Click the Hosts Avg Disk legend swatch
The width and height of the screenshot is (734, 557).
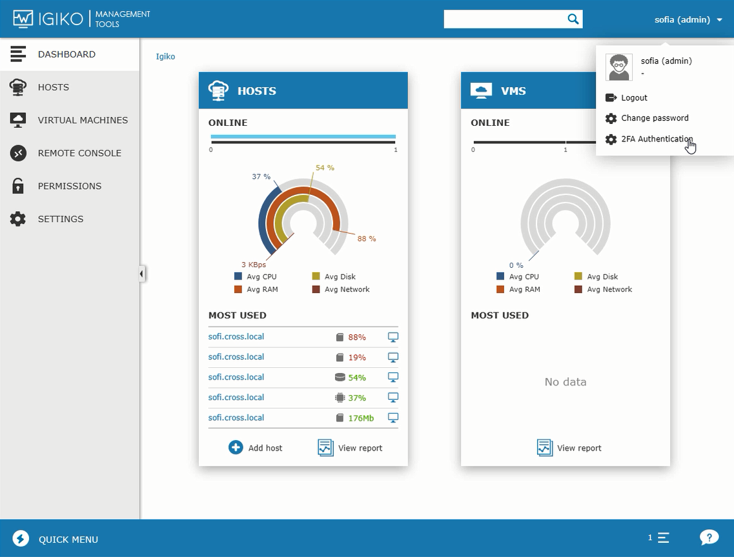(x=316, y=277)
